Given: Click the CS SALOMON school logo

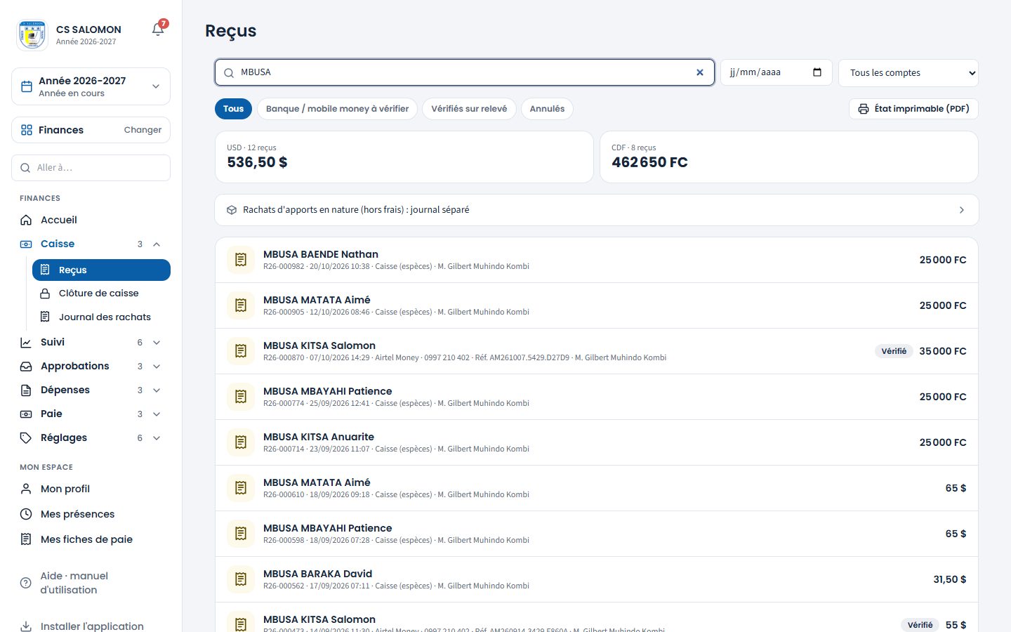Looking at the screenshot, I should click(32, 34).
